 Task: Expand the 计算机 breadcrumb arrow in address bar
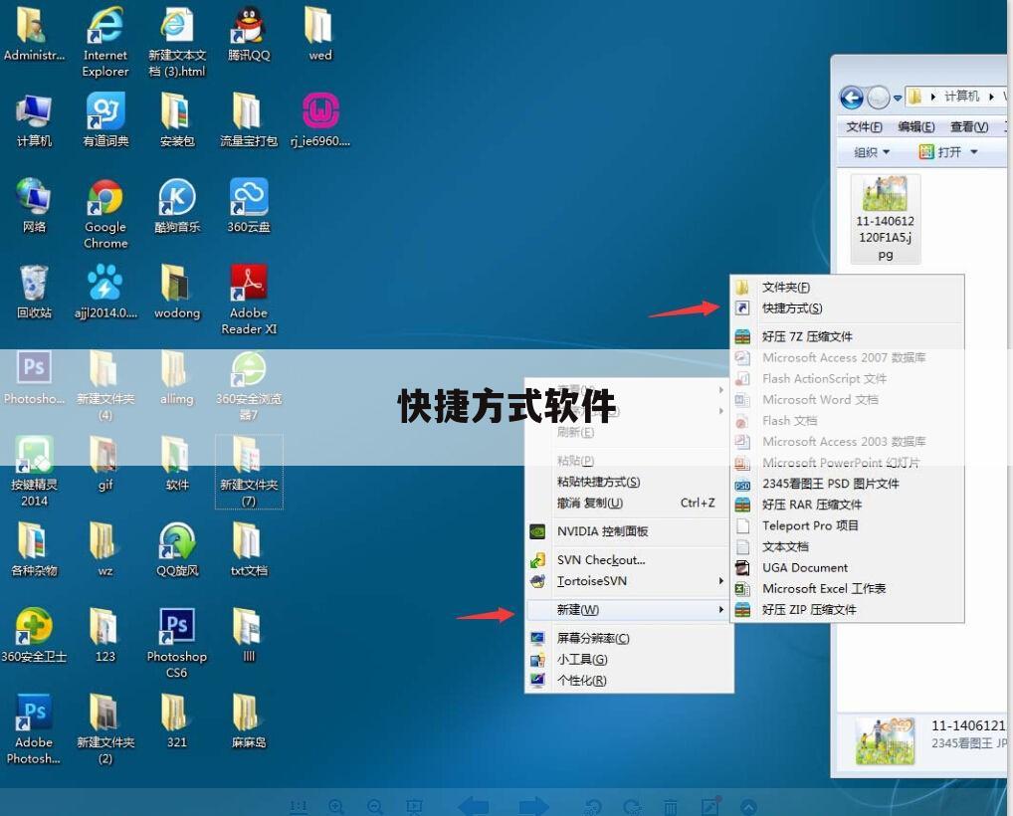(x=991, y=97)
